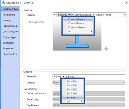Open the Confidence dropdown
The image size is (129, 109).
click(x=89, y=105)
